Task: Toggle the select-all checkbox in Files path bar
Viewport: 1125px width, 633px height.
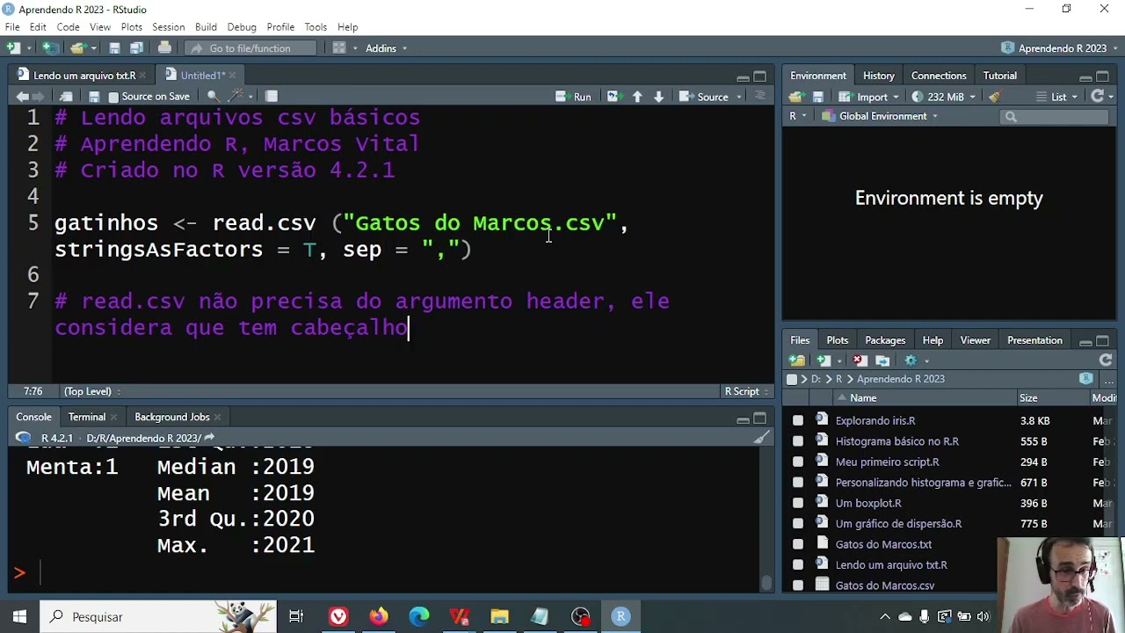Action: [792, 379]
